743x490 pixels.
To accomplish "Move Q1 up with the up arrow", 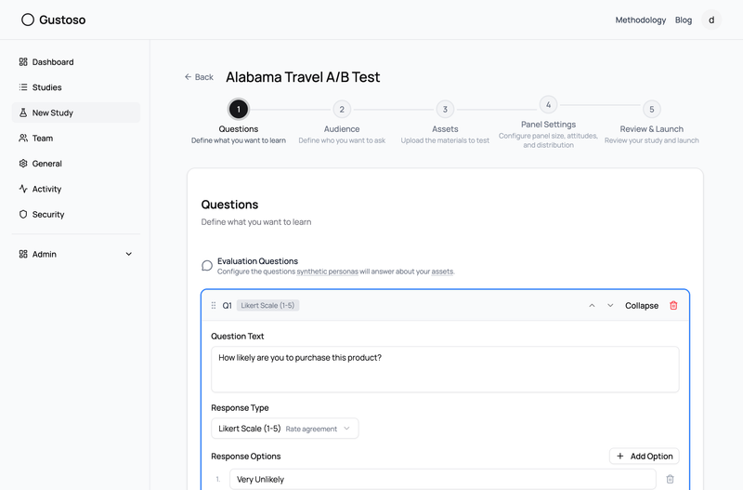I will pos(592,305).
